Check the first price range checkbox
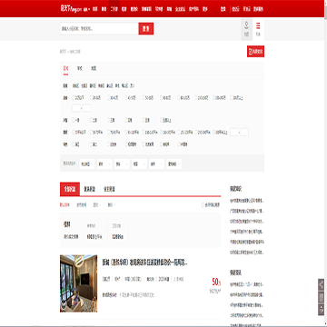 point(74,98)
